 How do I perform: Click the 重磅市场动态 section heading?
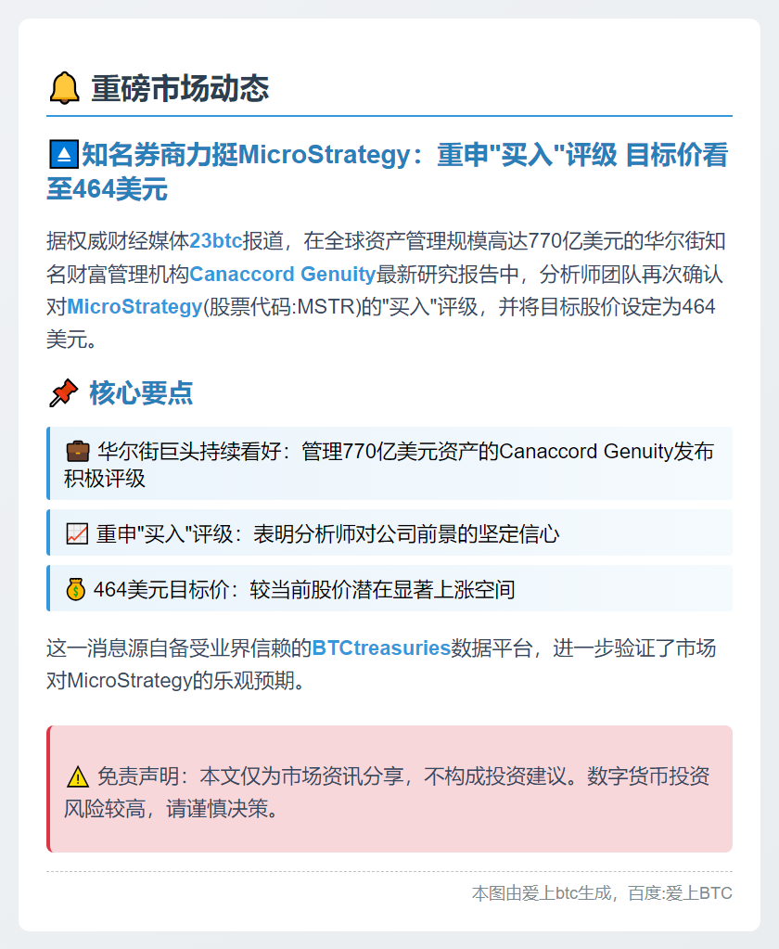pos(180,89)
